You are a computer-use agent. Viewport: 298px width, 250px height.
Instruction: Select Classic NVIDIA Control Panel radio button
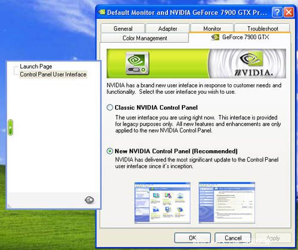[x=110, y=107]
